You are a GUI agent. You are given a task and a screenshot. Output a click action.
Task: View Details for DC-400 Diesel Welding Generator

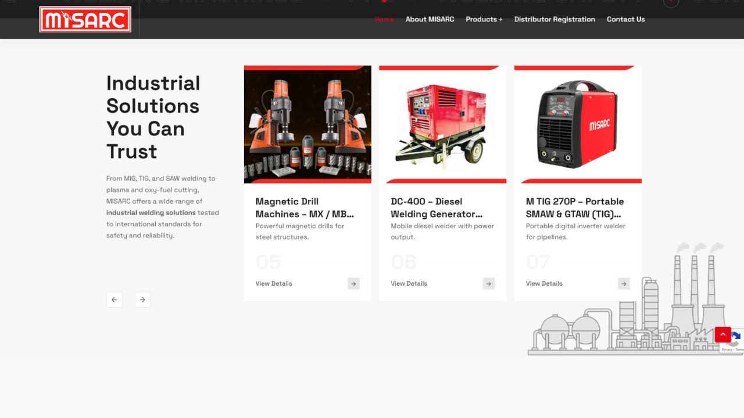coord(409,283)
